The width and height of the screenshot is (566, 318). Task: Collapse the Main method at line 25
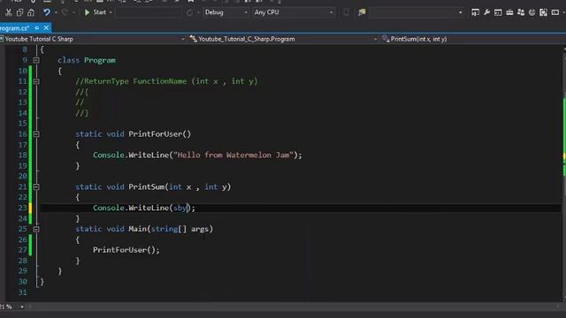(x=36, y=229)
